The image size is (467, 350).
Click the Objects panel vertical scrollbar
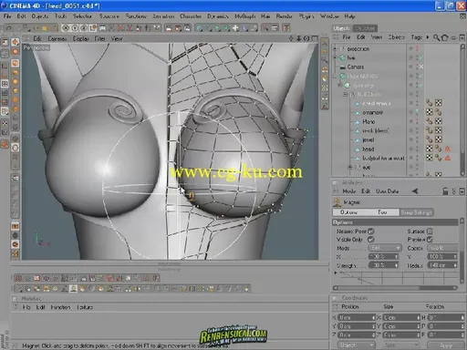click(462, 109)
